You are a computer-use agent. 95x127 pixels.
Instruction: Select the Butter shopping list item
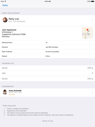pos(47,79)
